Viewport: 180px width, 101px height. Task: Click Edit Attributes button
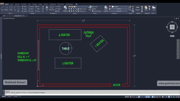click(97, 11)
